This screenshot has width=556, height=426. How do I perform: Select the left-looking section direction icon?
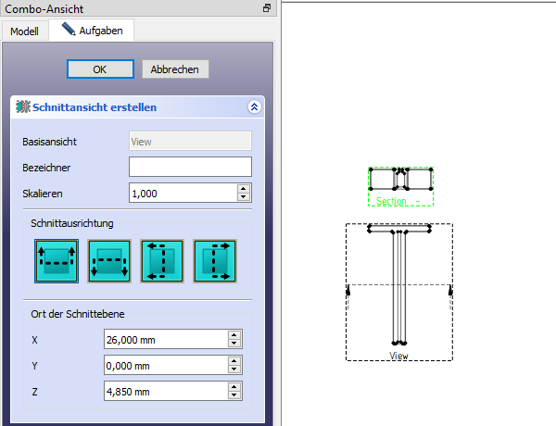coord(161,261)
